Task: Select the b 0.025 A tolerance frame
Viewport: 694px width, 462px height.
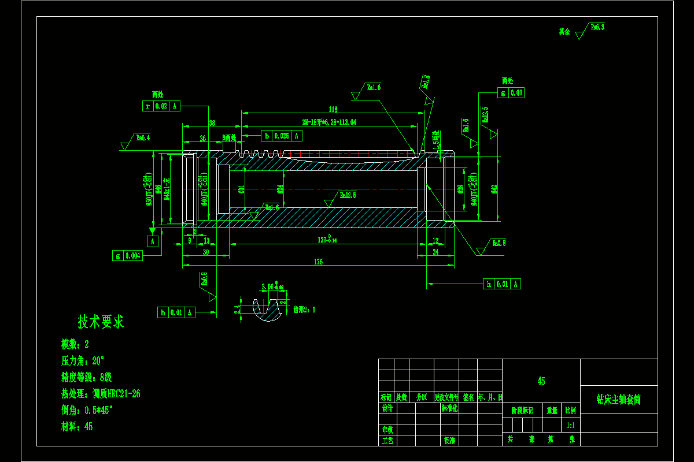Action: tap(282, 136)
